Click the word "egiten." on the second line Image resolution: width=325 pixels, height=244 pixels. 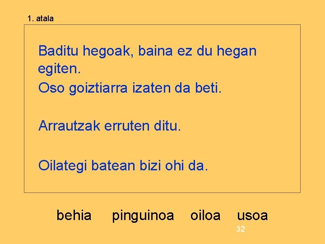59,69
